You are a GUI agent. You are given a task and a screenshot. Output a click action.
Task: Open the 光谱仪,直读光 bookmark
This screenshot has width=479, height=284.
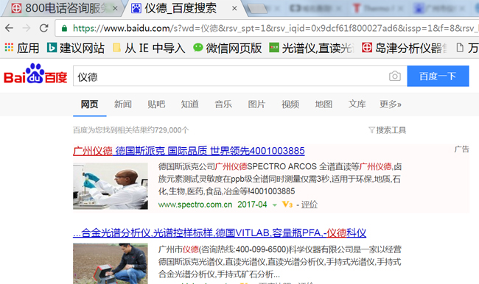click(311, 48)
